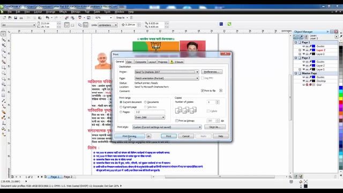Viewport: 343px width, 193px height.
Task: Select the Current page radio button
Action: (x=121, y=107)
